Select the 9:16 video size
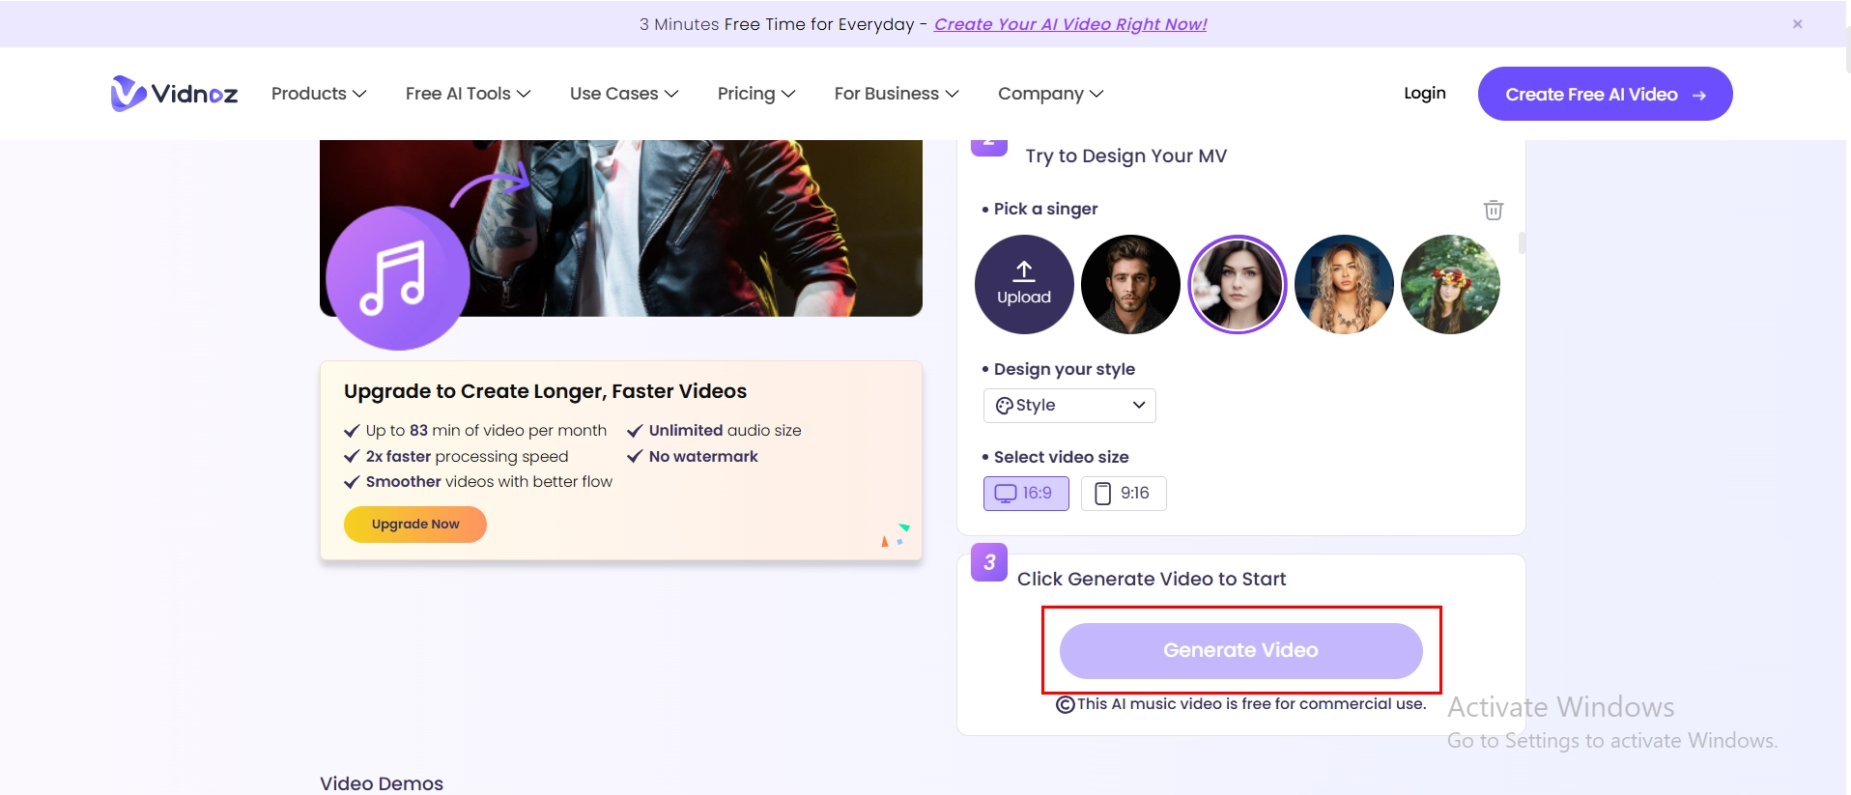The width and height of the screenshot is (1851, 795). pos(1124,494)
